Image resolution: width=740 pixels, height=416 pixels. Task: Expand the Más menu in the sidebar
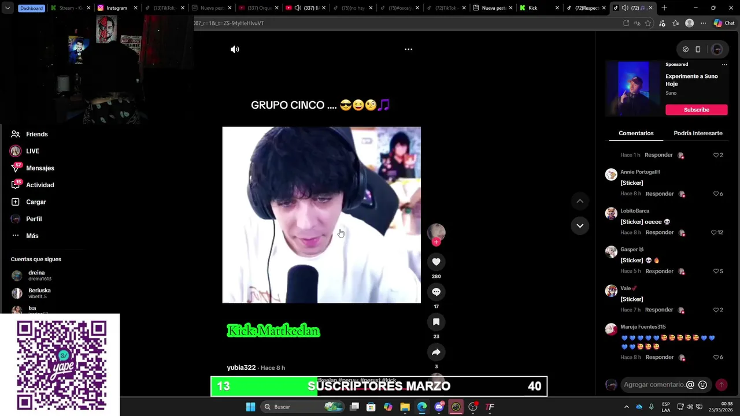click(25, 236)
